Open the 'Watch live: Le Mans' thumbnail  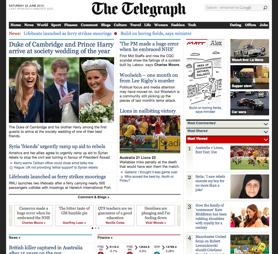[250, 51]
